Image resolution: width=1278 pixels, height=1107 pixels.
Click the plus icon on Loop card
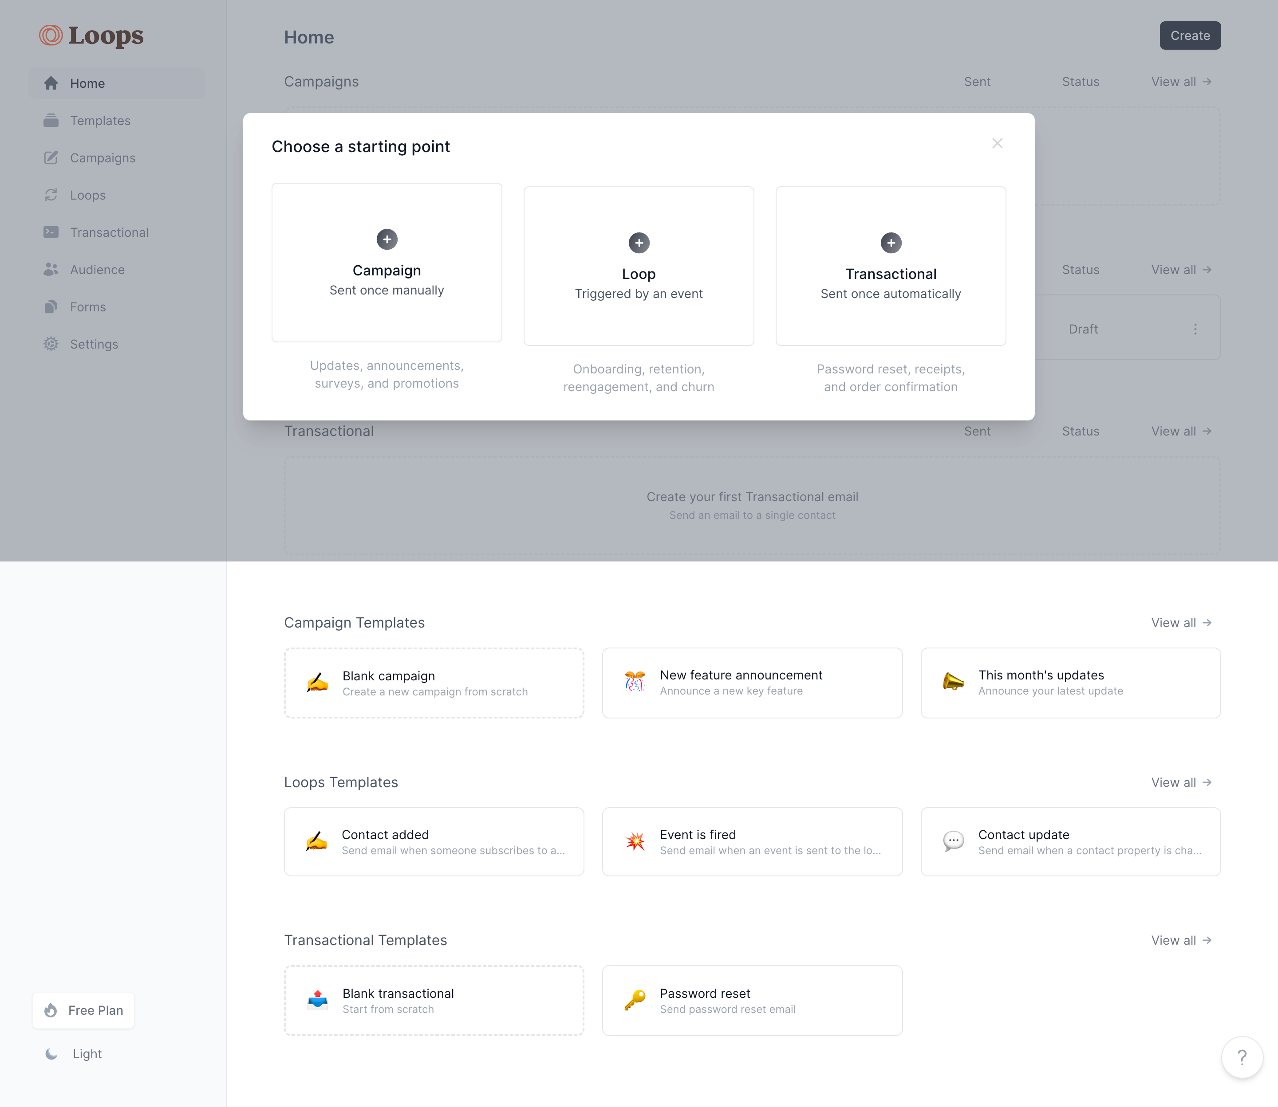[x=639, y=243]
